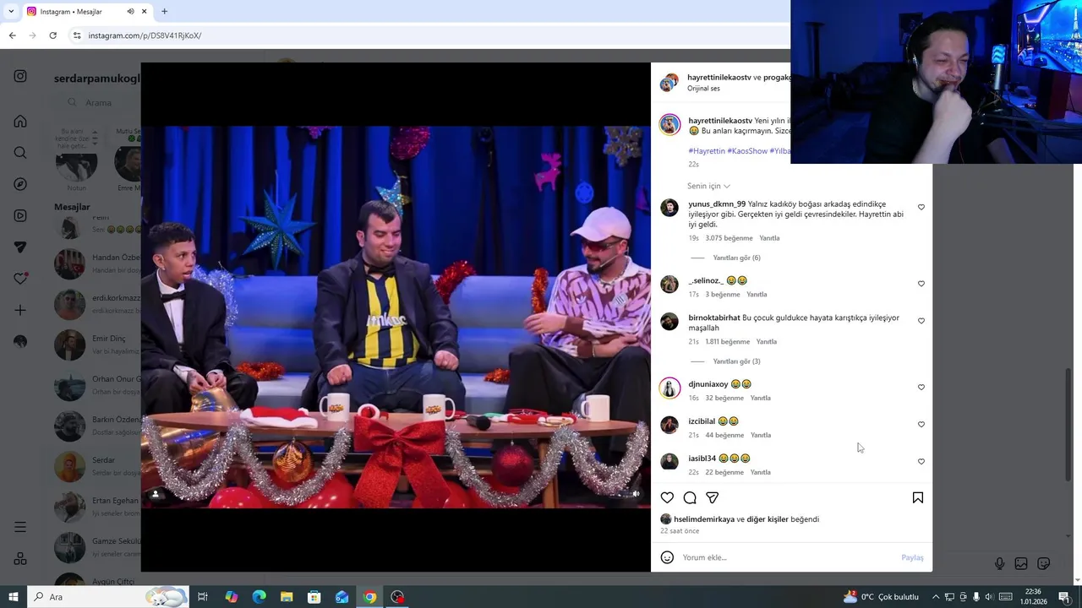Open the More hamburger menu icon
1082x608 pixels.
(20, 527)
